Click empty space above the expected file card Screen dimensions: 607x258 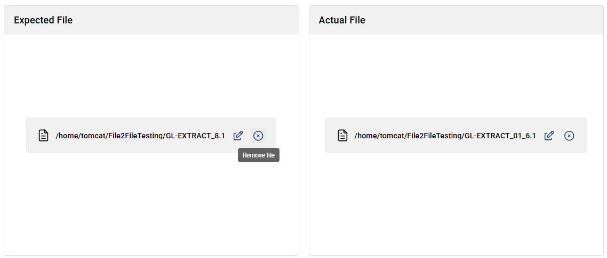point(151,76)
